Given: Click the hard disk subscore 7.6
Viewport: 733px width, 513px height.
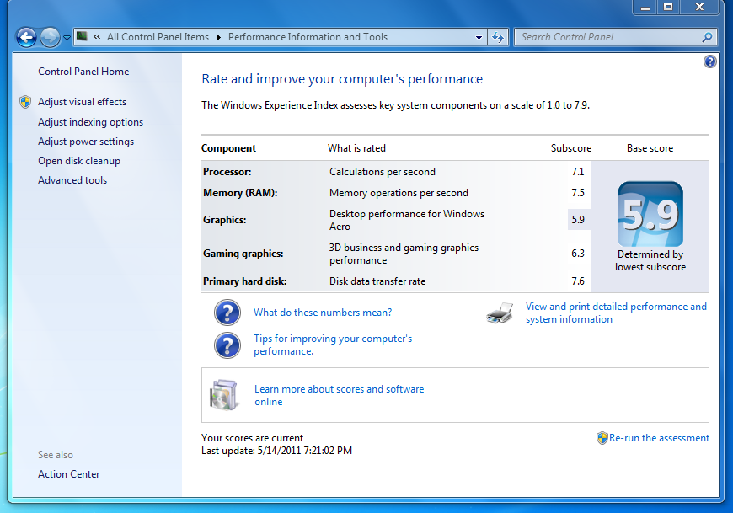Looking at the screenshot, I should [578, 281].
